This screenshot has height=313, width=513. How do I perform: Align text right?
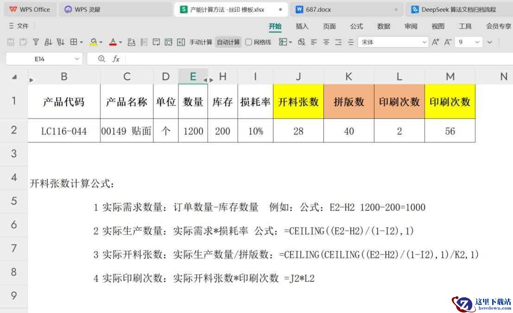point(339,42)
